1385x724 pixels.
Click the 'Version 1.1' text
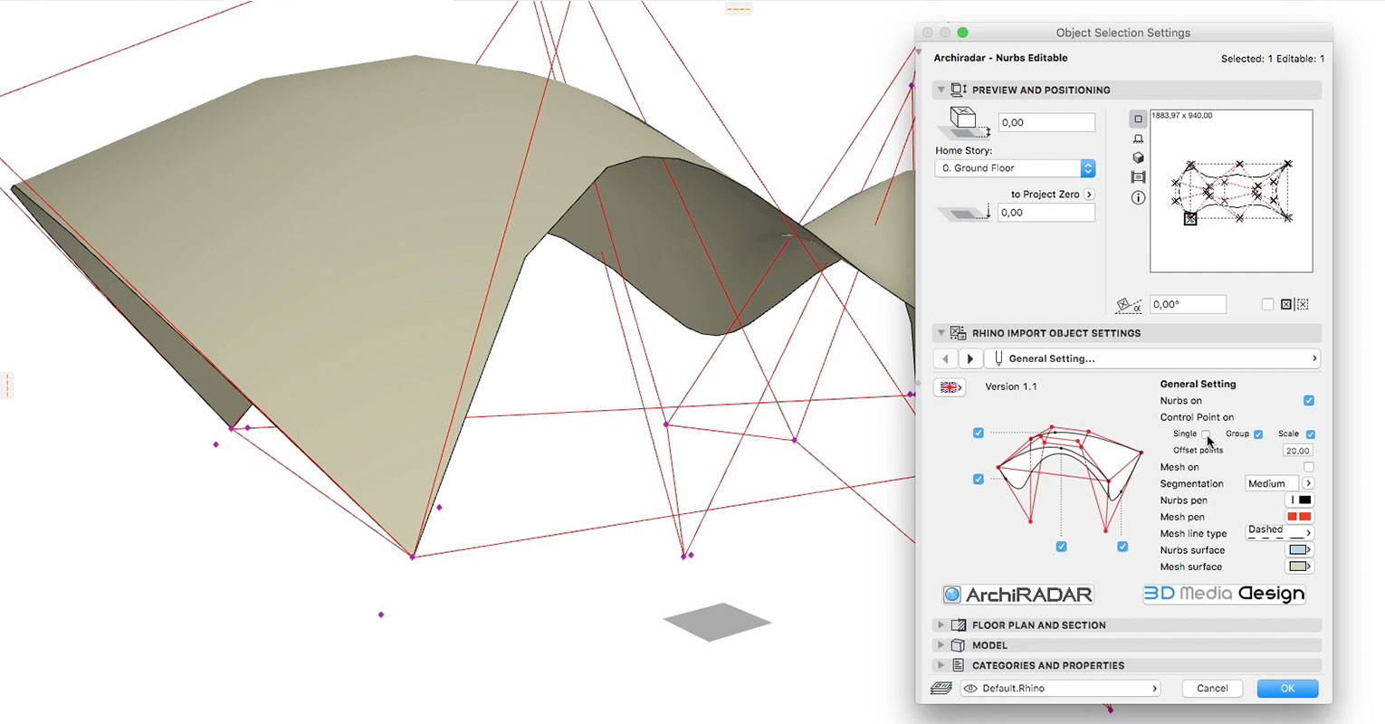point(1011,386)
